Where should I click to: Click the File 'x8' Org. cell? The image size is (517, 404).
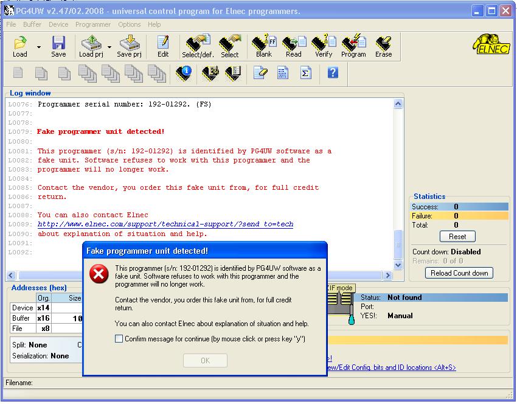tap(44, 329)
